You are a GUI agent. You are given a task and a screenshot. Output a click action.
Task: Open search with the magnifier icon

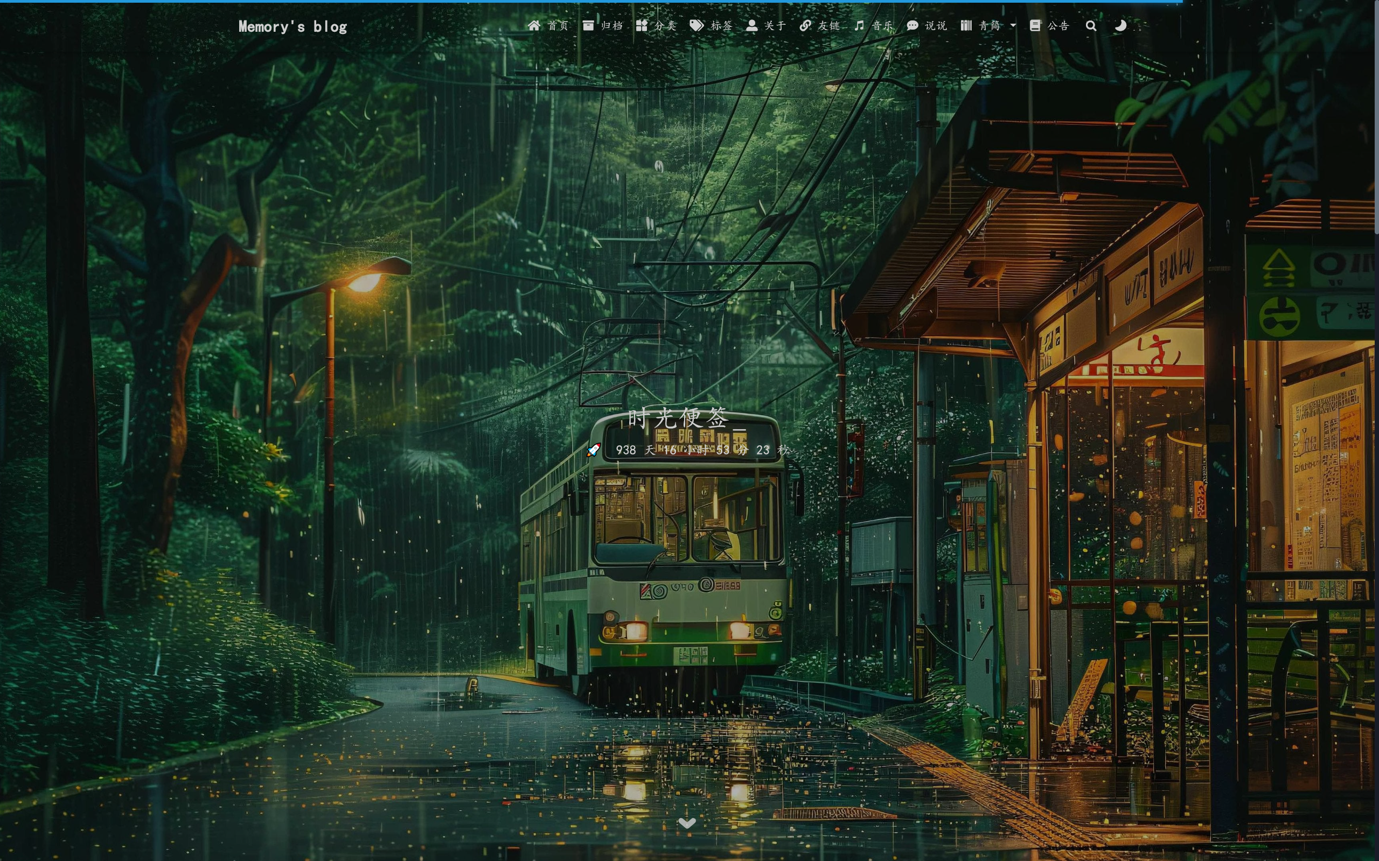1091,26
